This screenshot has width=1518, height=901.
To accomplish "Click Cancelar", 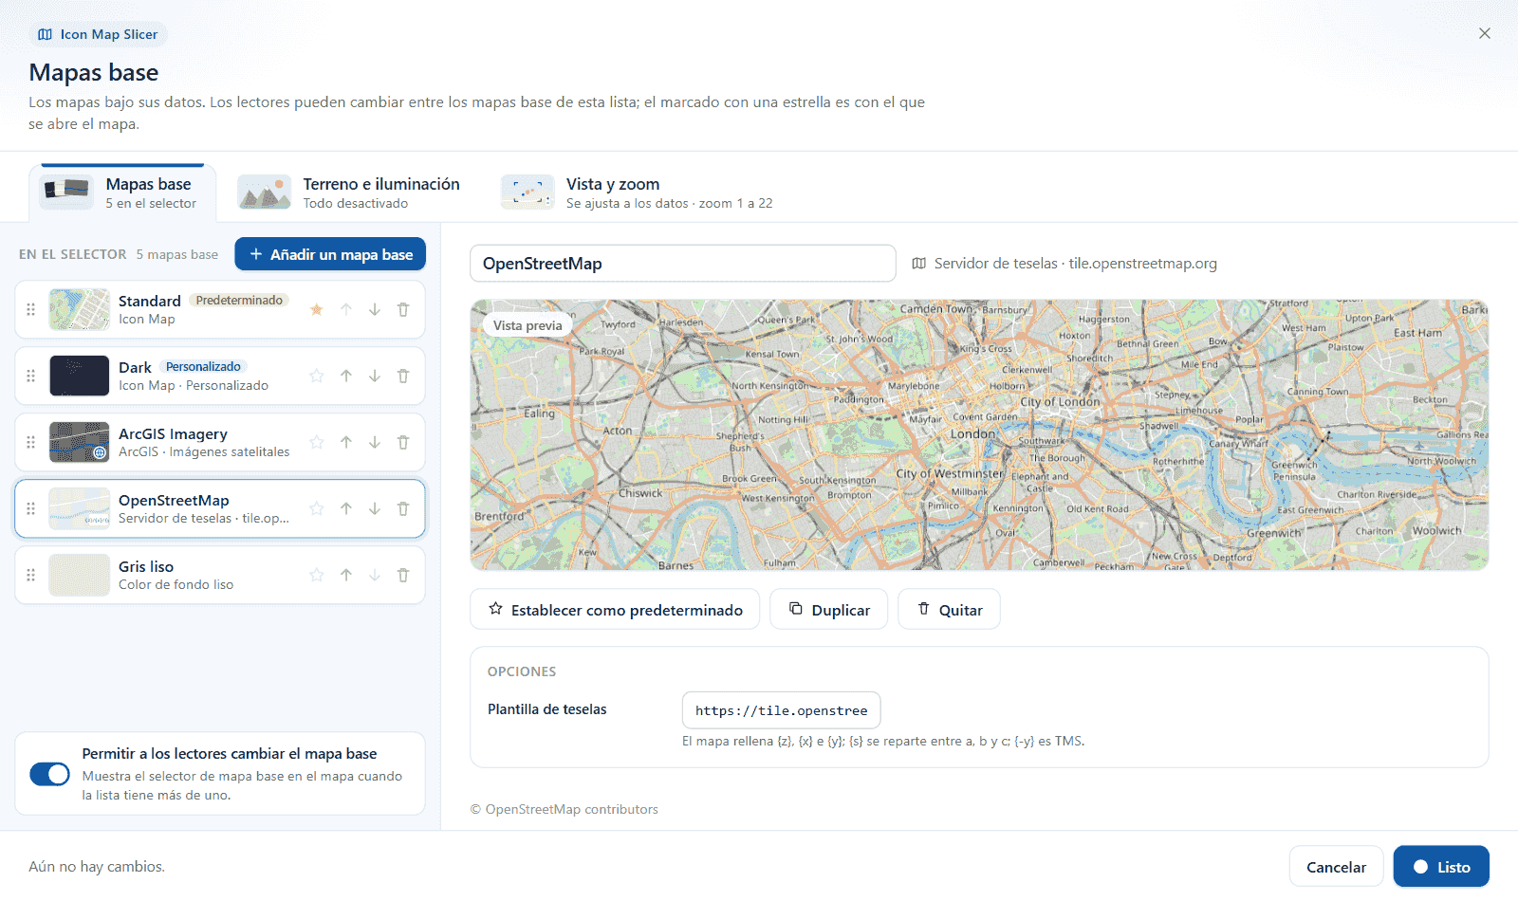I will (1336, 866).
